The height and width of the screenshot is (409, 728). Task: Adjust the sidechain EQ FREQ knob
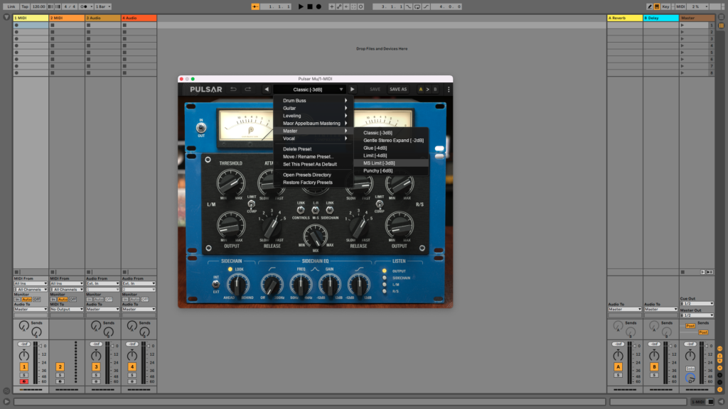click(x=301, y=284)
